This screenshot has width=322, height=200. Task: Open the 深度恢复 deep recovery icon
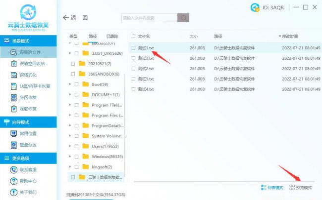pos(13,109)
